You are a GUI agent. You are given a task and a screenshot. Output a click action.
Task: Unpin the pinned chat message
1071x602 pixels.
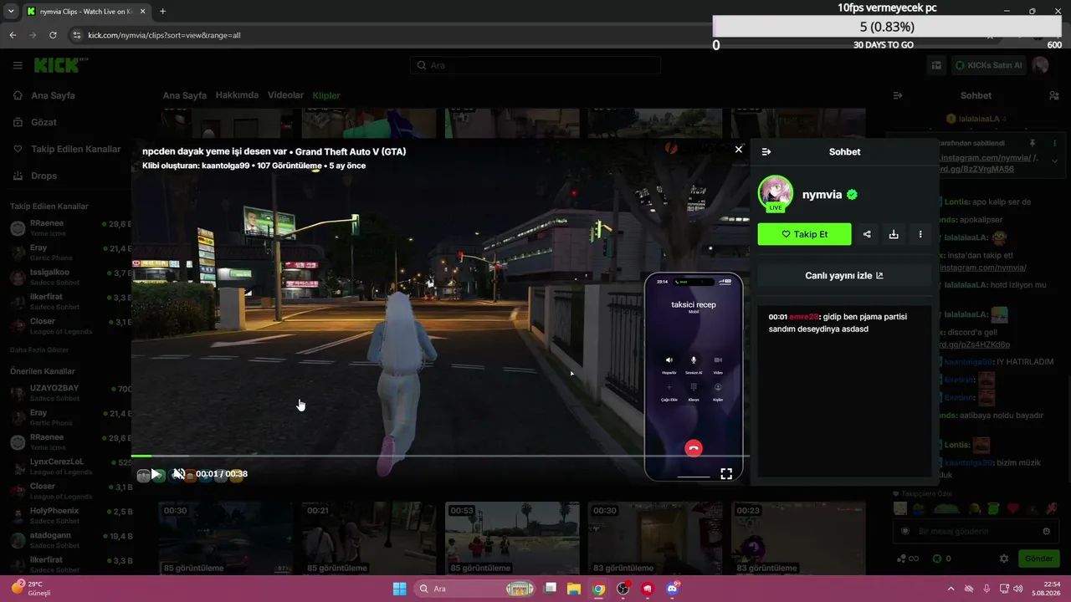click(1033, 144)
